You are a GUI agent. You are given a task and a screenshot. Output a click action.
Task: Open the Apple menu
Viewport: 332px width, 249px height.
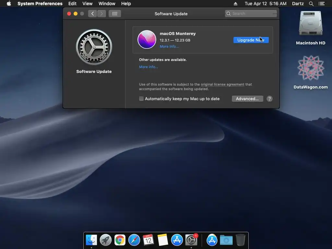pos(9,4)
